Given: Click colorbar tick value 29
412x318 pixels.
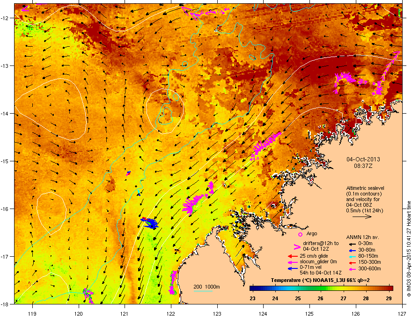Looking at the screenshot, I should [389, 298].
